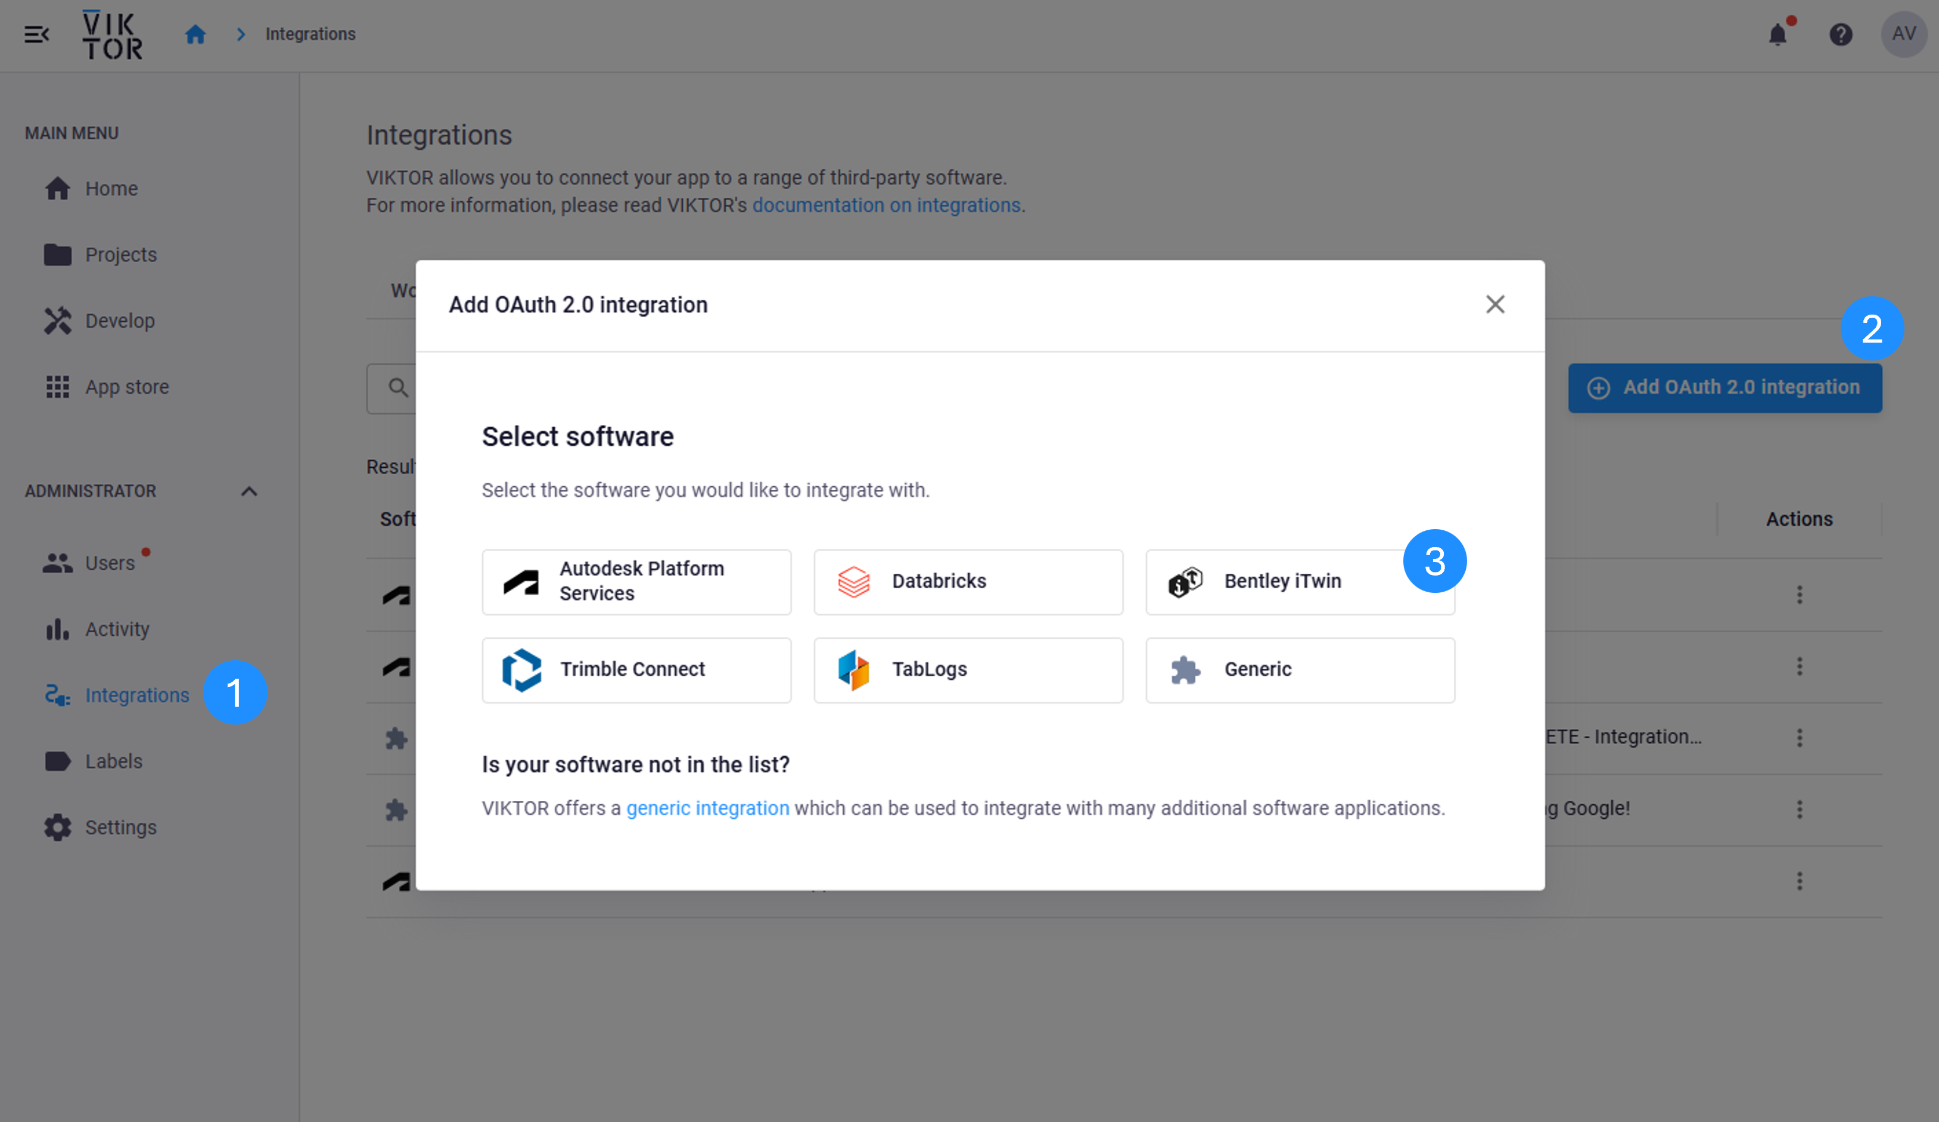This screenshot has width=1939, height=1122.
Task: Collapse the sidebar with the hamburger icon
Action: 36,35
